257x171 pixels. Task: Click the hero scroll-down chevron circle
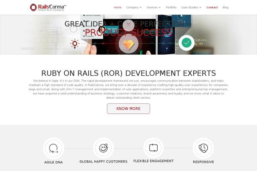pyautogui.click(x=128, y=25)
